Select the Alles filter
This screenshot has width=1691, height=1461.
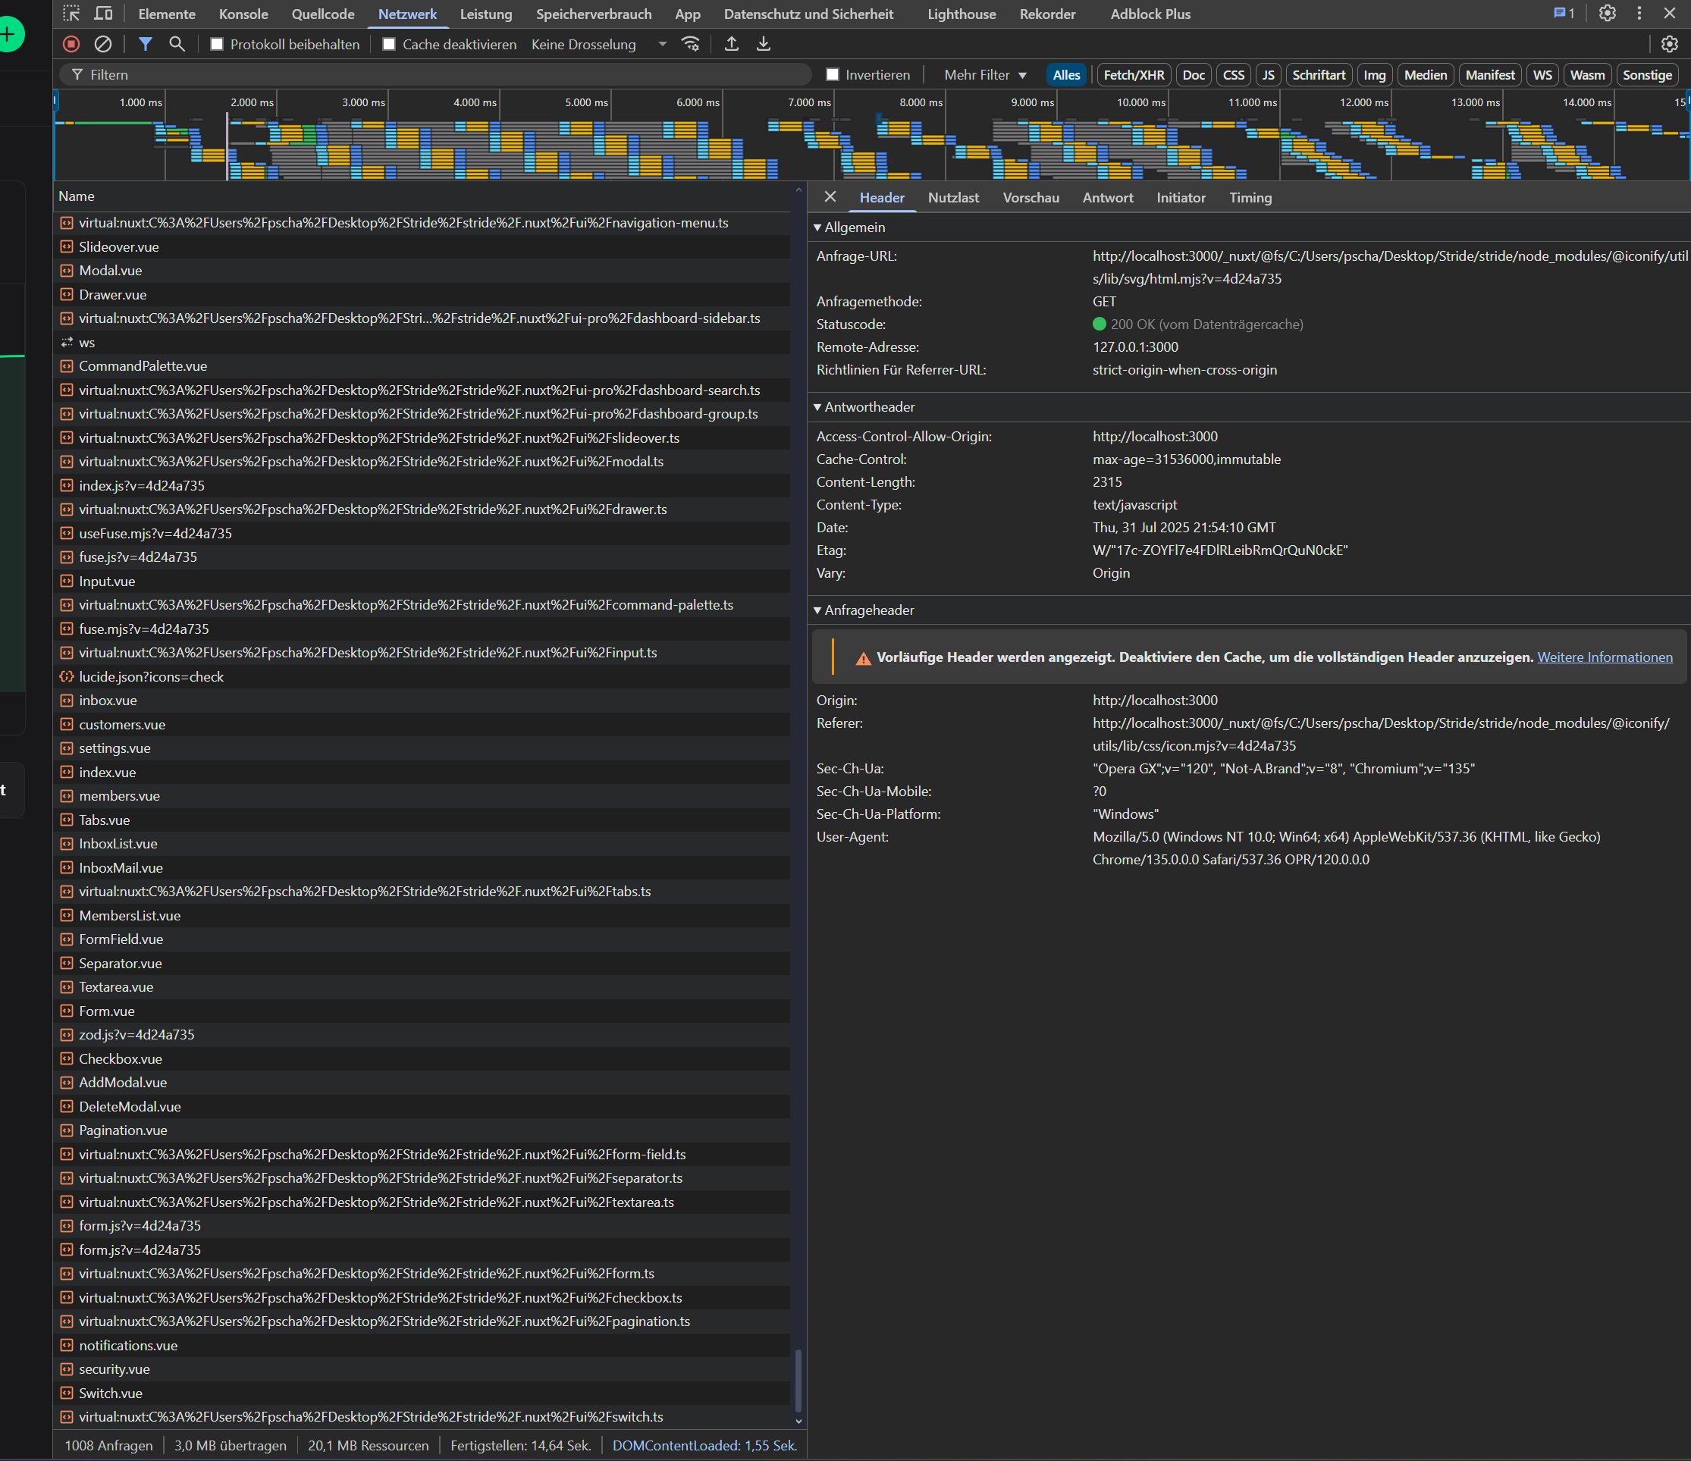pyautogui.click(x=1066, y=75)
